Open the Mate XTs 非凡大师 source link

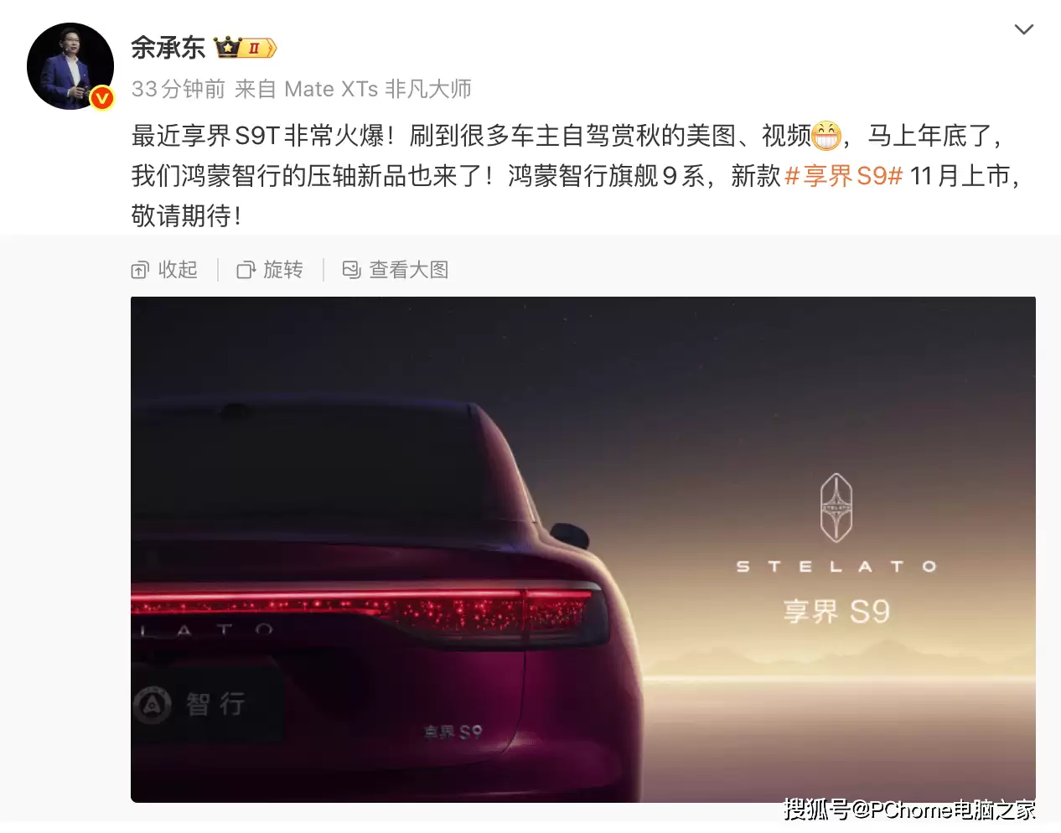[378, 89]
